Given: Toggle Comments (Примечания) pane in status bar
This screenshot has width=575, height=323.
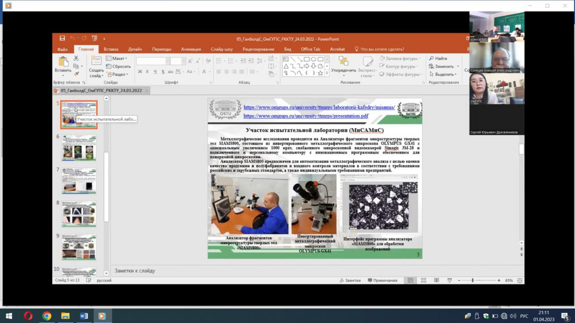Looking at the screenshot, I should coord(382,280).
